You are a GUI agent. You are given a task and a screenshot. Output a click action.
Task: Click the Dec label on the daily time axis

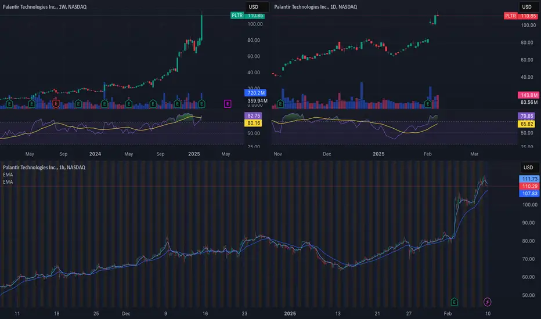pyautogui.click(x=327, y=154)
